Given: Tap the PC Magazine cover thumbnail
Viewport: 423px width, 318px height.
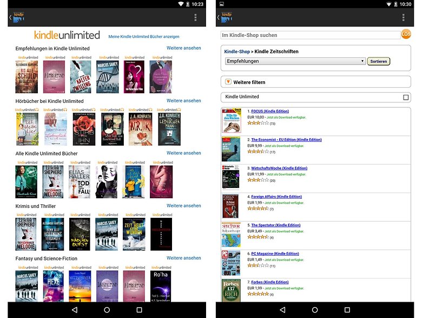Looking at the screenshot, I should pos(231,263).
